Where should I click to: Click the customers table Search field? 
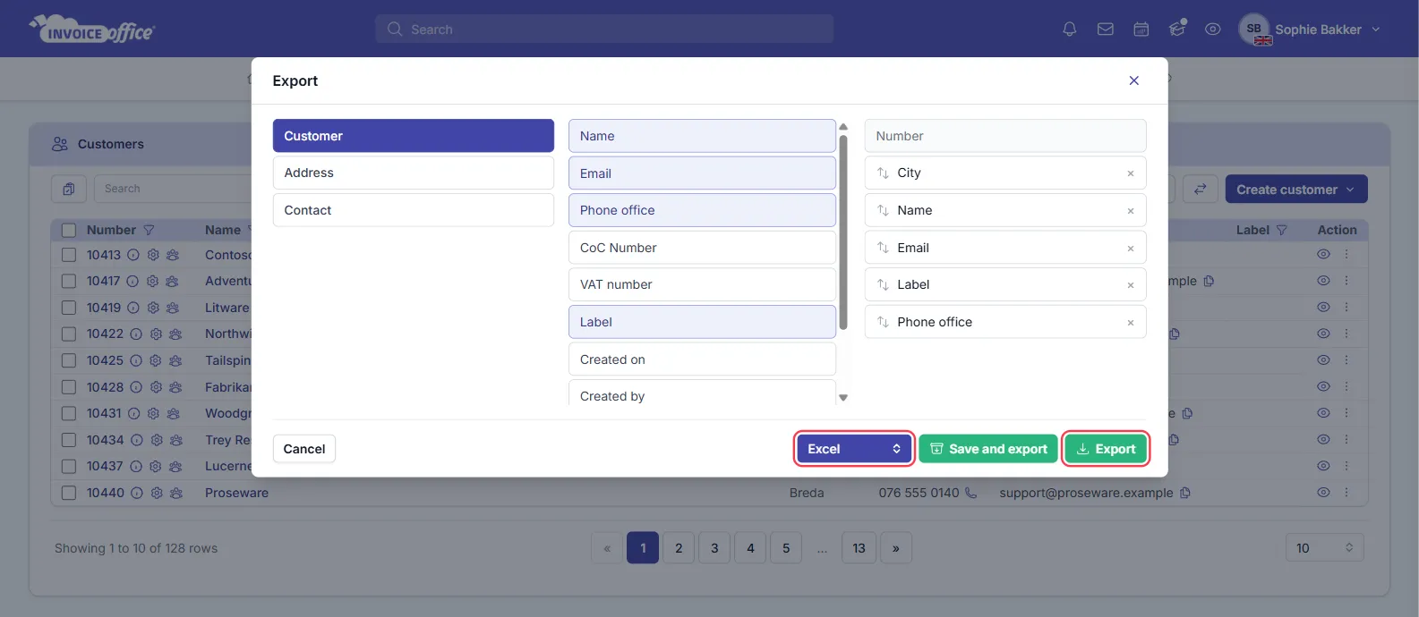pyautogui.click(x=175, y=189)
